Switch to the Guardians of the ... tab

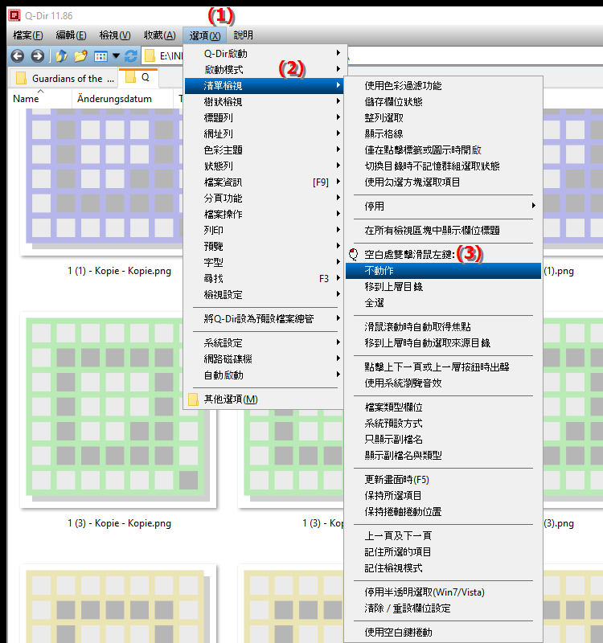click(x=64, y=78)
